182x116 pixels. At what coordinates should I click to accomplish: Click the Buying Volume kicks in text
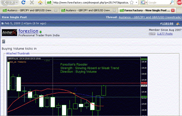[19, 49]
